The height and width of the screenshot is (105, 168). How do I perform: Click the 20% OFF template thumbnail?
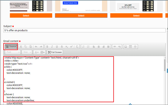tap(136, 6)
